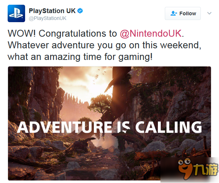
Task: Click the 'Whatever adventure you go on' line
Action: click(x=104, y=45)
